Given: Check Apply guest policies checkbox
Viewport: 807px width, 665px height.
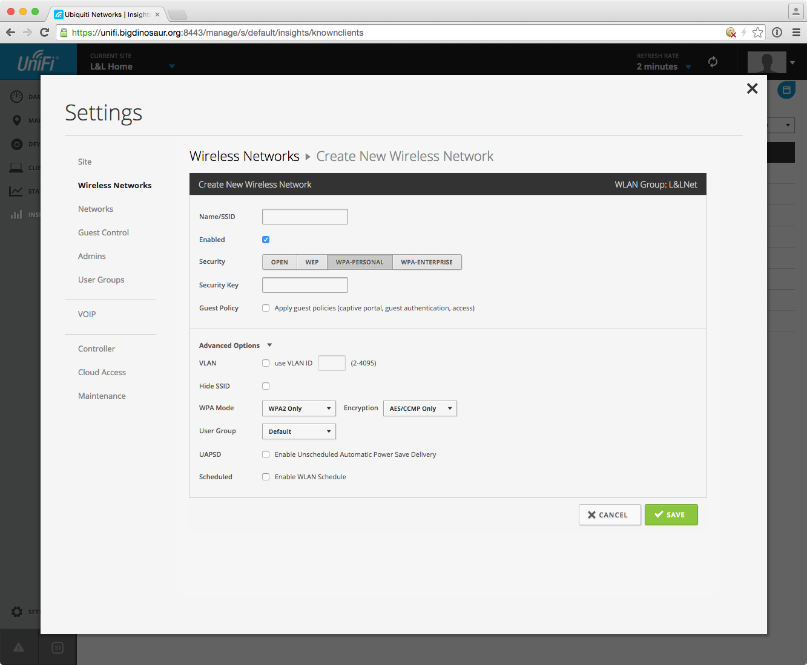Looking at the screenshot, I should click(x=266, y=308).
